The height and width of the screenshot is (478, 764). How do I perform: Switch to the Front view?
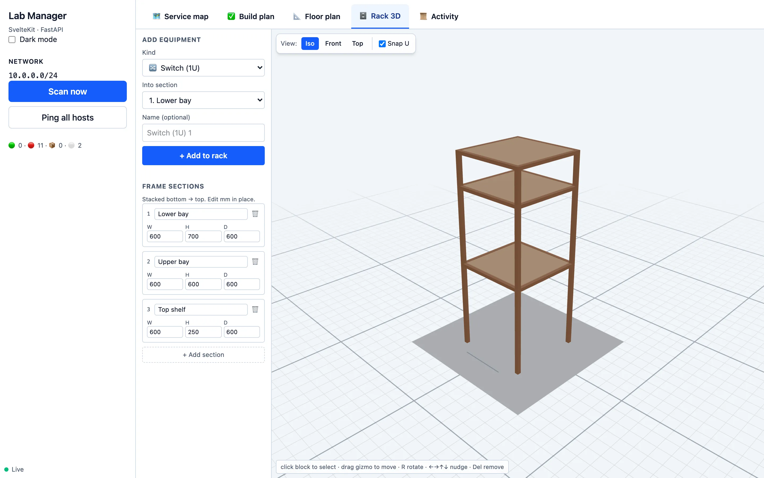click(x=333, y=44)
